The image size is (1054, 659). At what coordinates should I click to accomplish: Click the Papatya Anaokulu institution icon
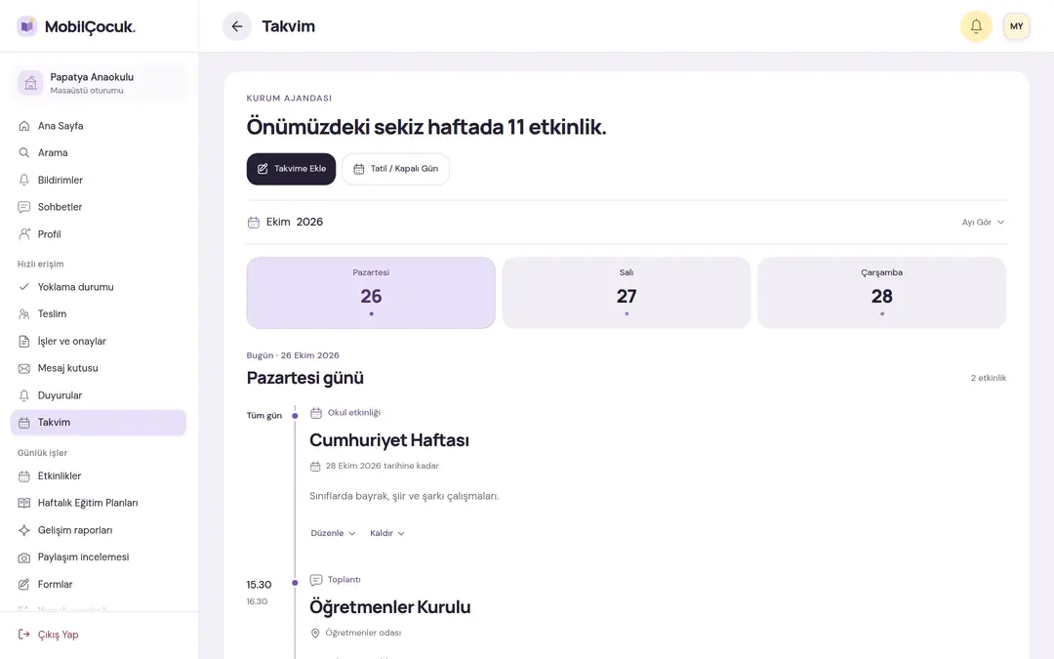click(30, 83)
